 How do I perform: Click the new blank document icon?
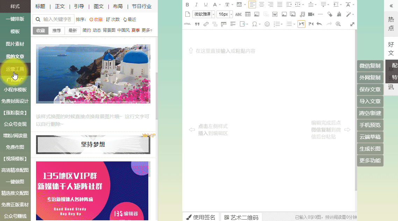pyautogui.click(x=187, y=14)
